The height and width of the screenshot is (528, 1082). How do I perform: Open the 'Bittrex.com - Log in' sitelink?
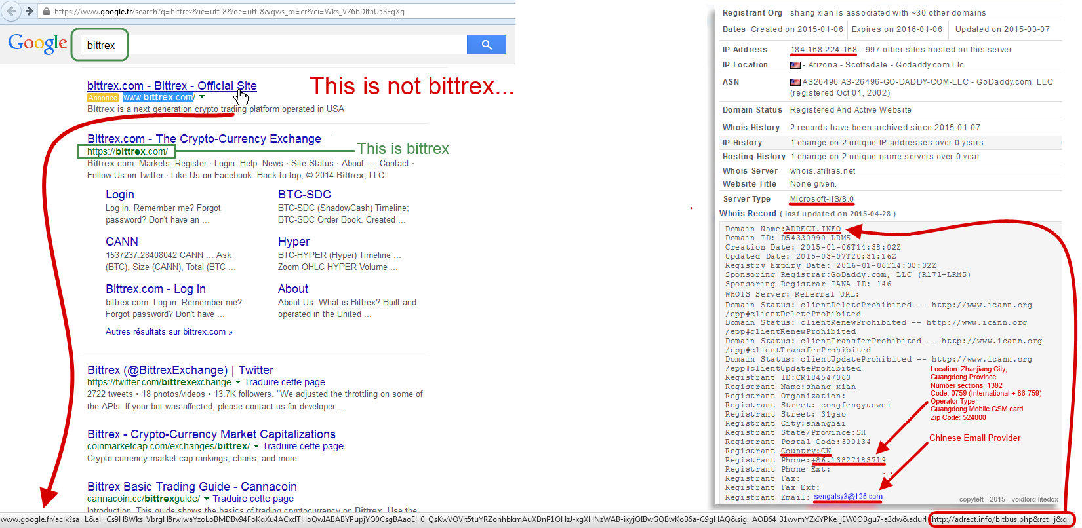click(x=155, y=289)
